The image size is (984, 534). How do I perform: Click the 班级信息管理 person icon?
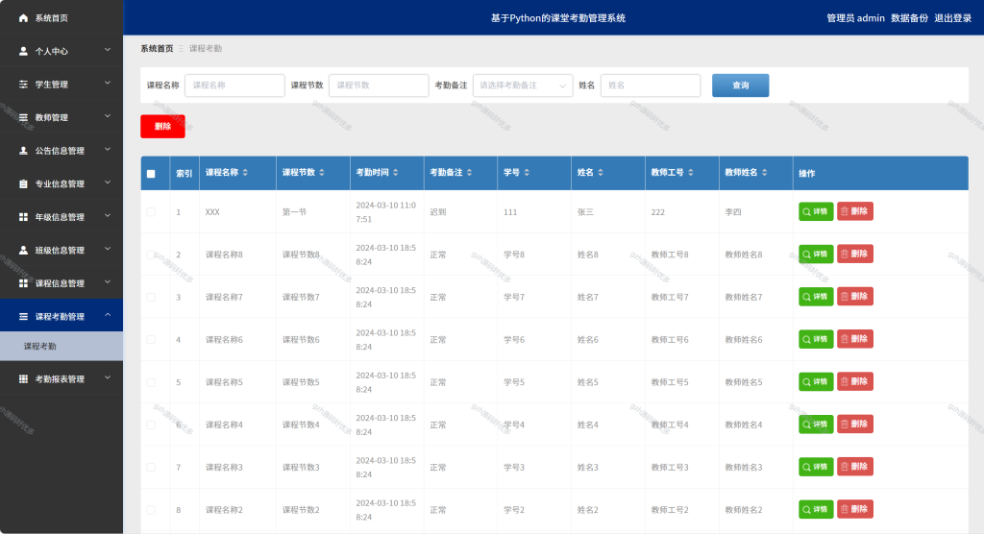tap(23, 251)
